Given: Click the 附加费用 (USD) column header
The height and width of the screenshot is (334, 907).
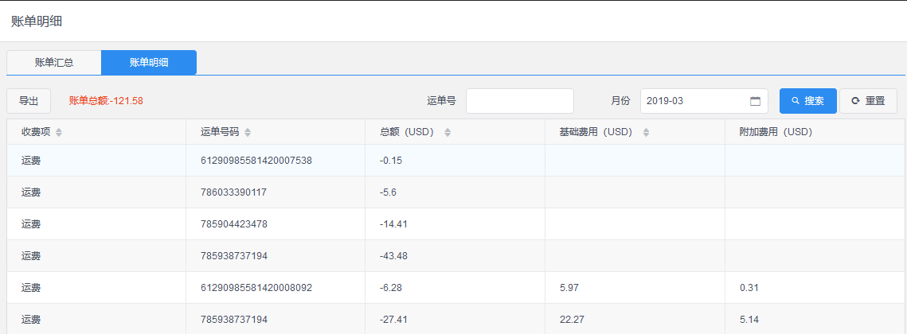Looking at the screenshot, I should point(776,132).
